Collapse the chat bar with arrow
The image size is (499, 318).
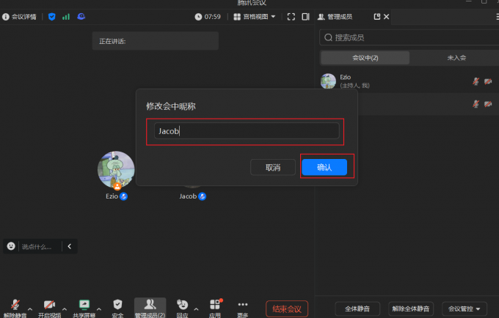[70, 246]
